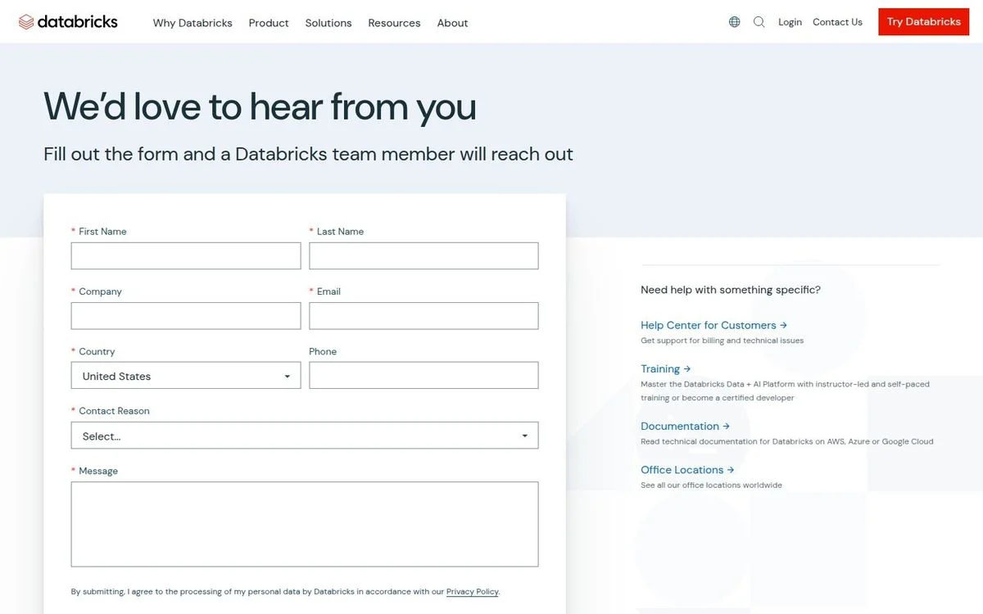Click inside the Message text area
Screen dimensions: 983x614
pos(305,524)
